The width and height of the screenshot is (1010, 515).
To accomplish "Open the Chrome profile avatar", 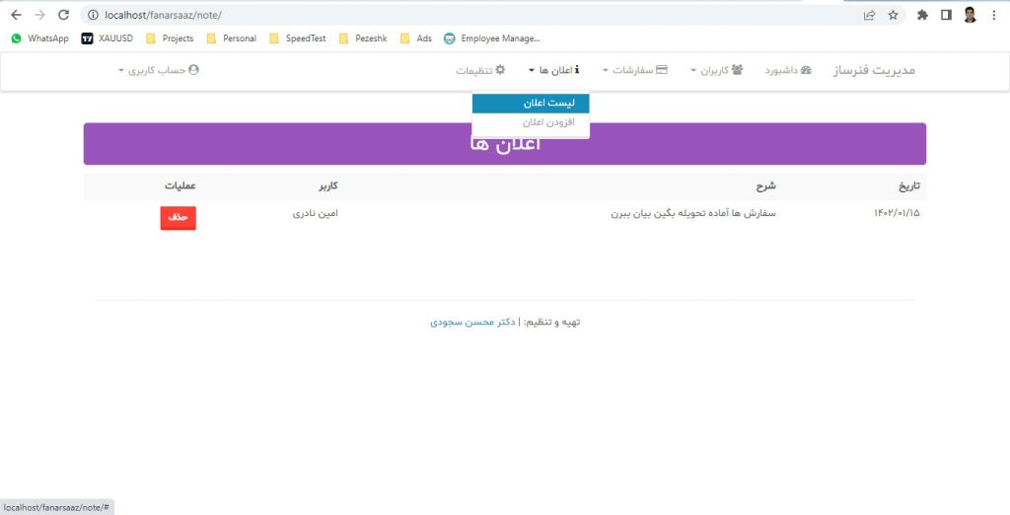I will click(971, 15).
